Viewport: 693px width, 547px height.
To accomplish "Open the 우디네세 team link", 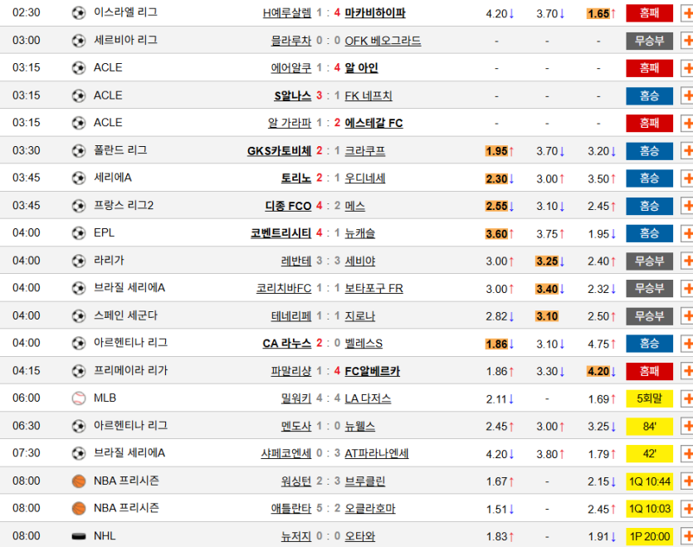I will click(365, 178).
